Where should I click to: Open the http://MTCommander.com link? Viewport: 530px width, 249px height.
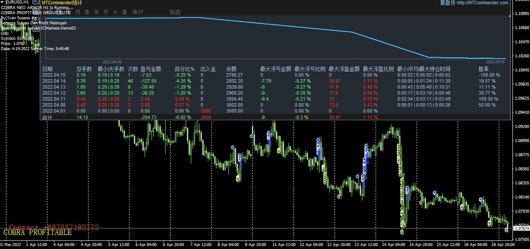tap(483, 3)
